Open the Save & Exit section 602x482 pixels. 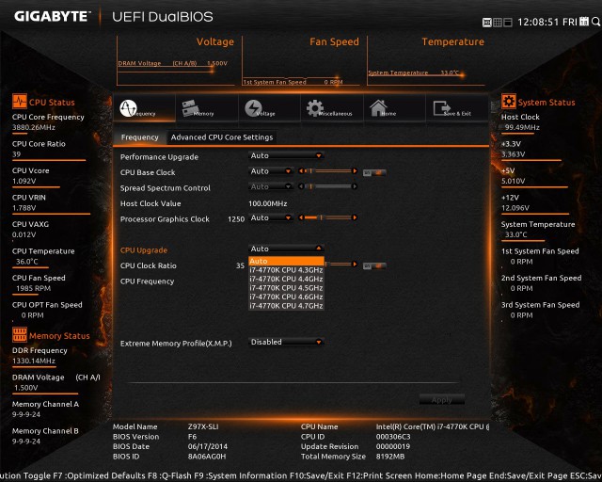pos(442,108)
